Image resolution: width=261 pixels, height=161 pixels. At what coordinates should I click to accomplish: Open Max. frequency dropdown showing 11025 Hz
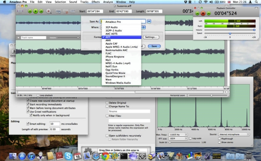(178, 135)
